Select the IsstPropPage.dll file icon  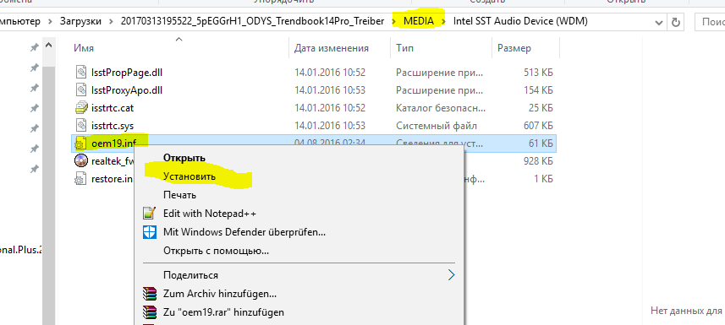click(81, 72)
